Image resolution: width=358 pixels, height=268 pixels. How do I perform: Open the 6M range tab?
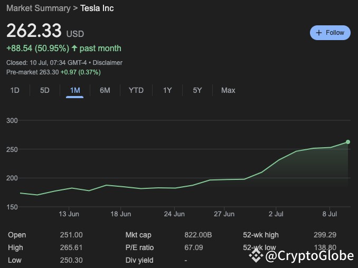point(105,90)
